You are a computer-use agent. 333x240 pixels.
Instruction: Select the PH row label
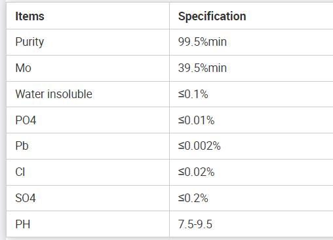tap(23, 224)
